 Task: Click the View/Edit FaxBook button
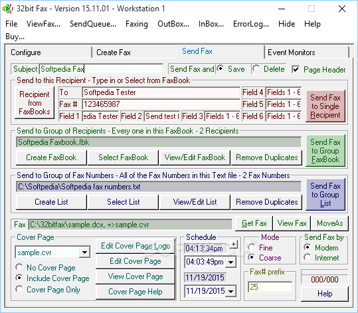click(x=195, y=157)
